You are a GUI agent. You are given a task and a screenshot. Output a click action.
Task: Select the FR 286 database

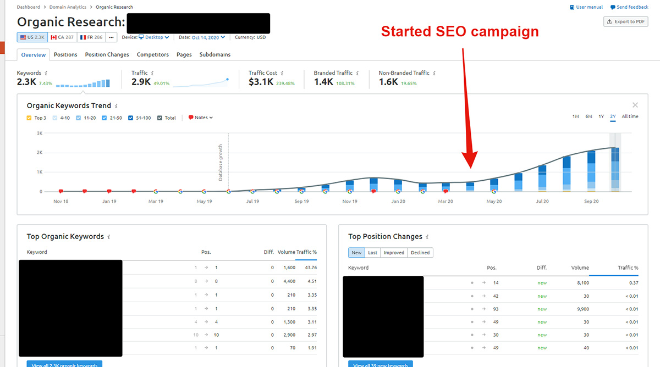point(93,37)
